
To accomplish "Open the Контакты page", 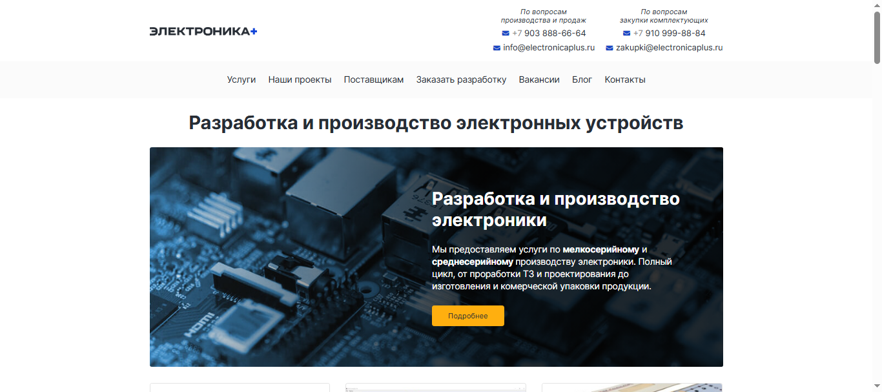I will click(x=624, y=79).
